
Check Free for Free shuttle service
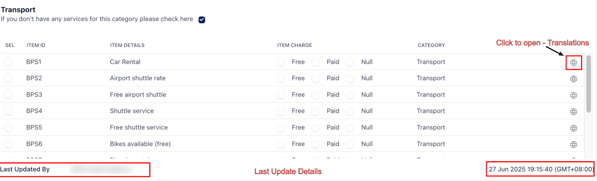(x=281, y=128)
